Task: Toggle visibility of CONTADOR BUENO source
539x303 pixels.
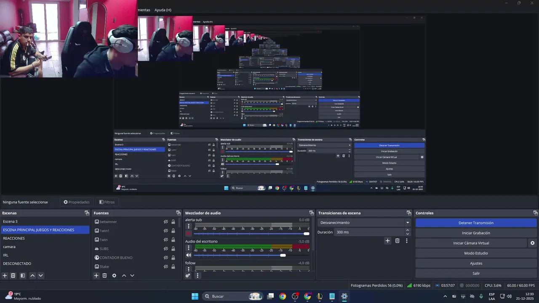Action: click(x=166, y=258)
